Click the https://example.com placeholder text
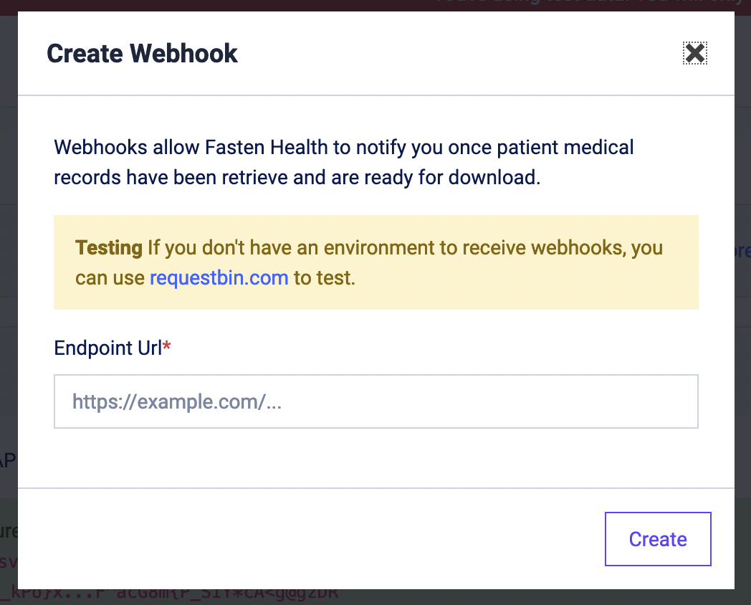The image size is (751, 605). click(x=176, y=401)
